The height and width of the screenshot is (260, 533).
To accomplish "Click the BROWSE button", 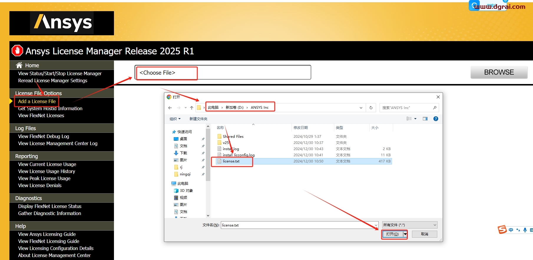I will pos(499,72).
